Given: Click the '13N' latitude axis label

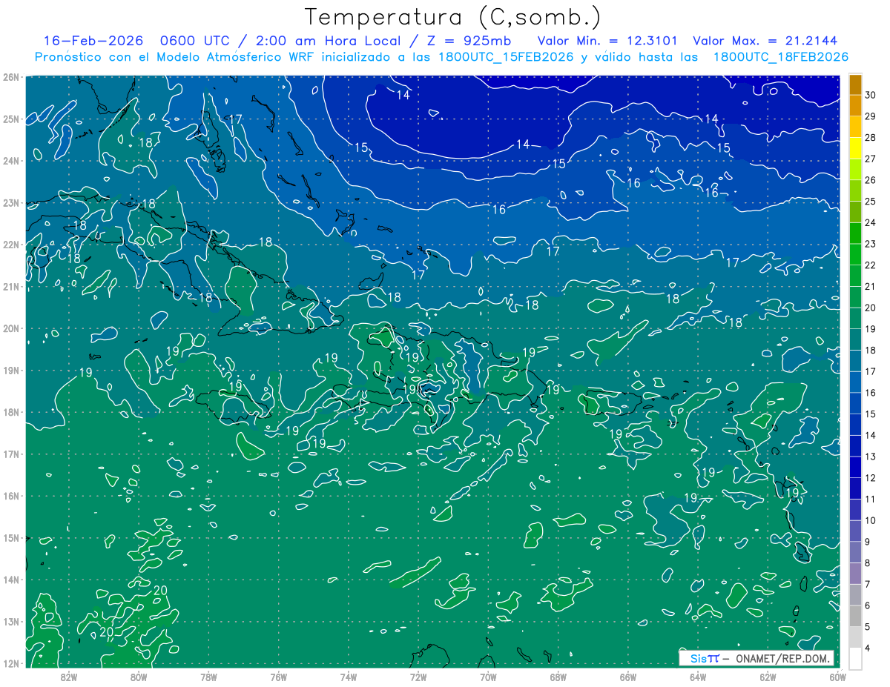Looking at the screenshot, I should [10, 621].
